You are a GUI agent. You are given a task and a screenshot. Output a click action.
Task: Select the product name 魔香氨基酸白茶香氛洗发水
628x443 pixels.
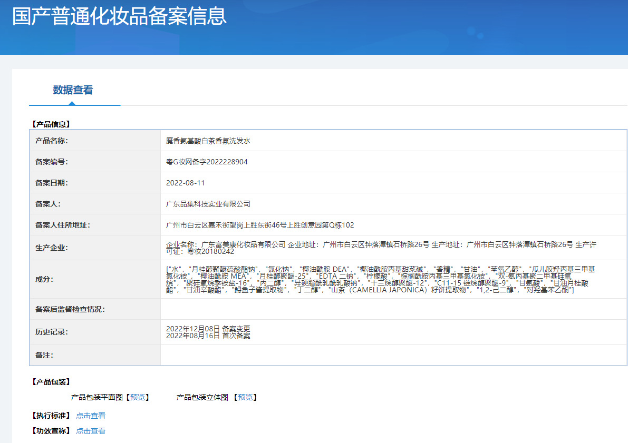pos(208,141)
